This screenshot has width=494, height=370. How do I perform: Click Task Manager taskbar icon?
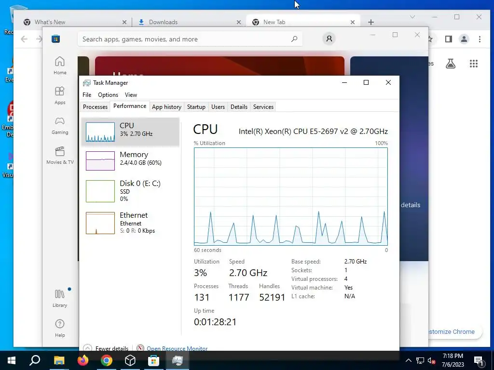point(178,360)
